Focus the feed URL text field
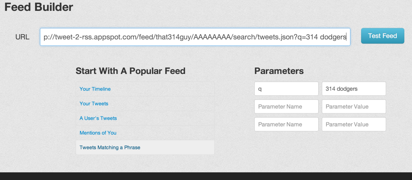Viewport: 412px width, 180px height. click(x=195, y=37)
